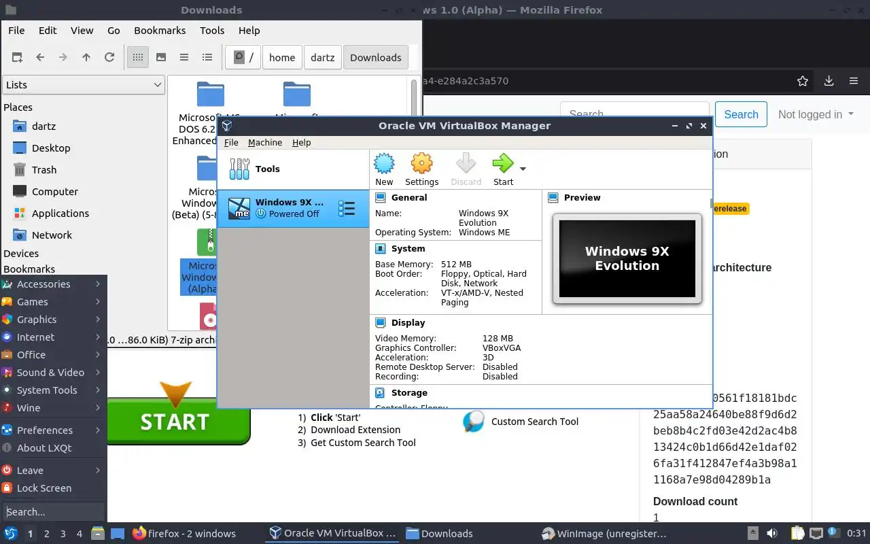Open VirtualBox Help menu

pos(301,143)
